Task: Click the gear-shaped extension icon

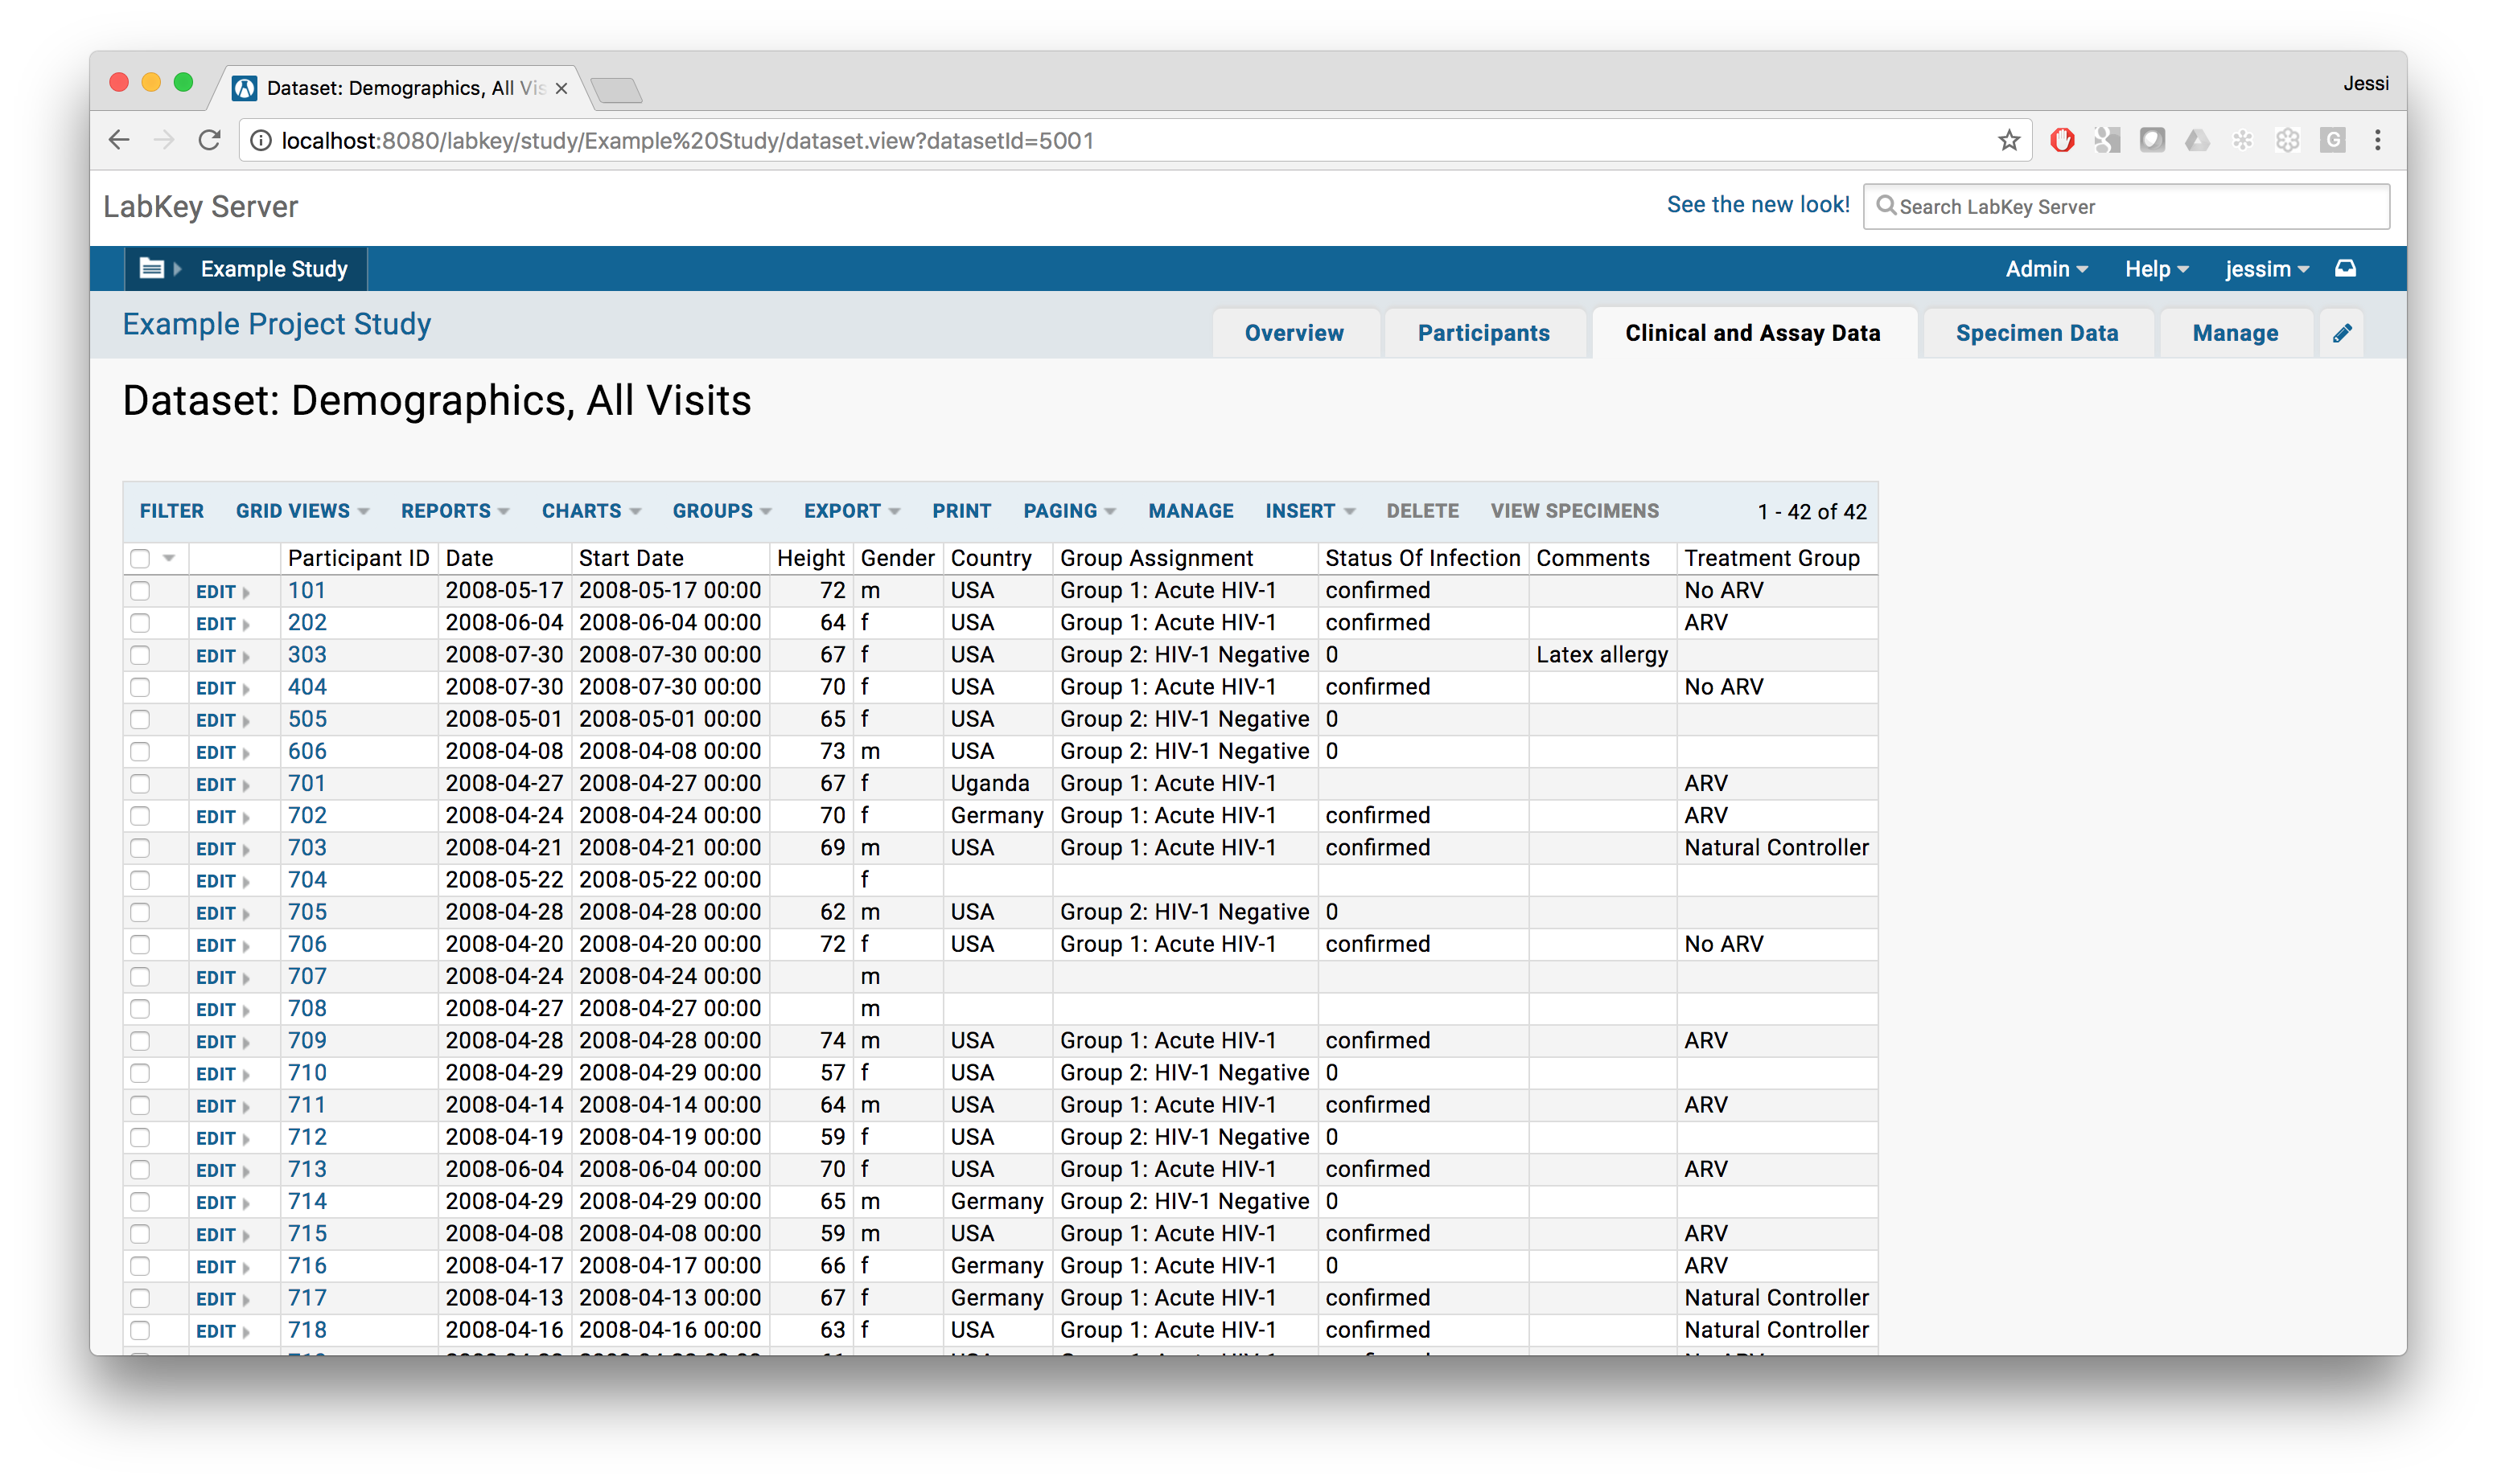Action: [x=2288, y=140]
